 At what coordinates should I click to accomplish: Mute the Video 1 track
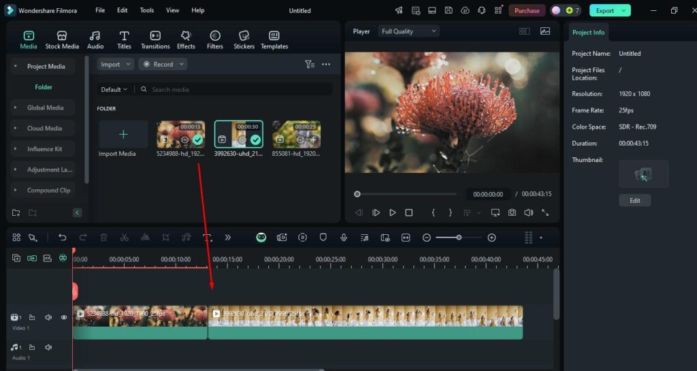click(48, 317)
